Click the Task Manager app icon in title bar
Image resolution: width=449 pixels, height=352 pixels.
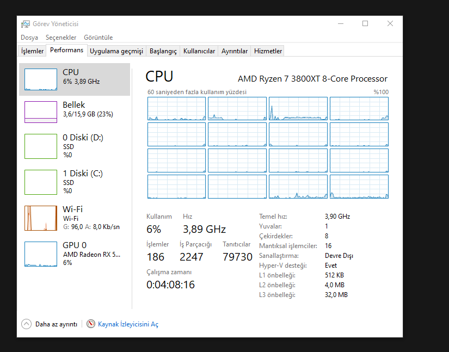click(x=25, y=24)
